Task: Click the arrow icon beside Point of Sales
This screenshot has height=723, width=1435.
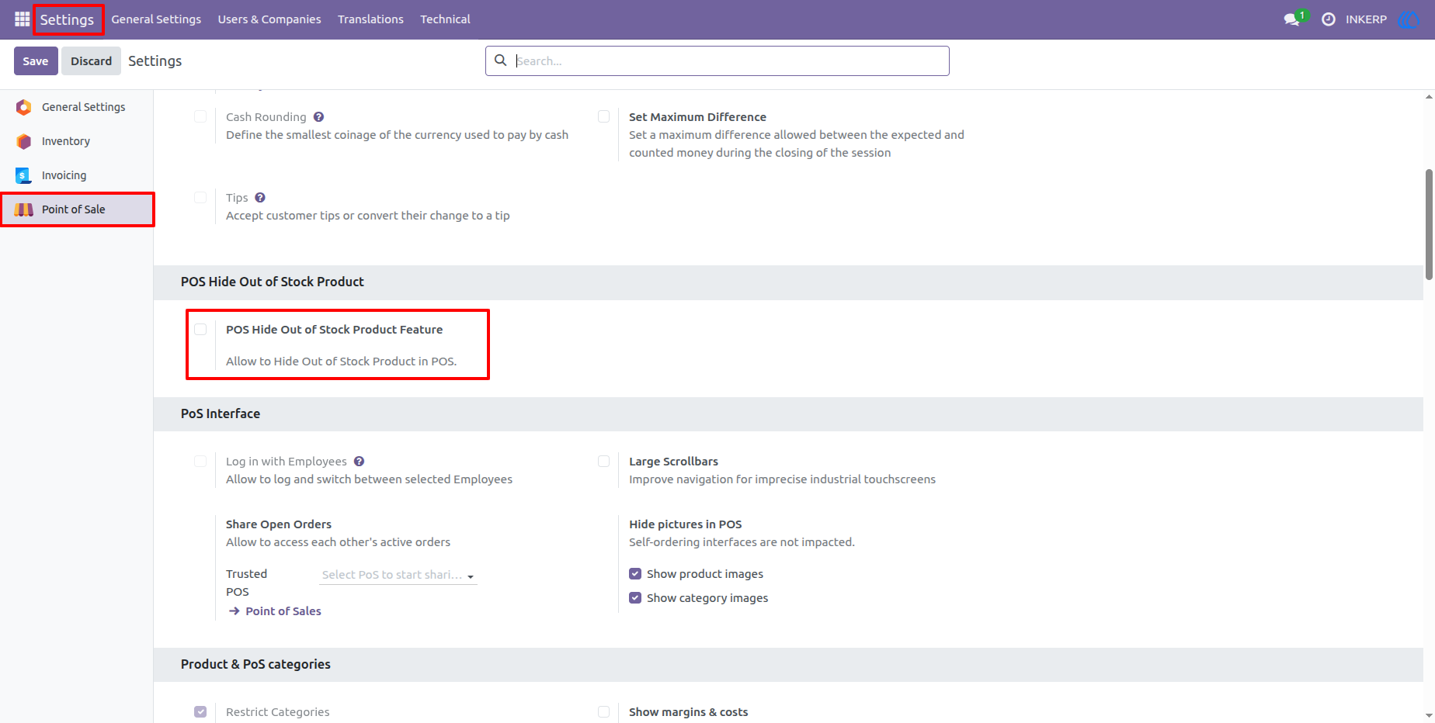Action: 235,611
